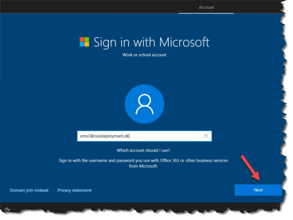Viewport: 293px width, 220px height.
Task: Click 'from Microsoft.' line of the description
Action: coord(144,166)
